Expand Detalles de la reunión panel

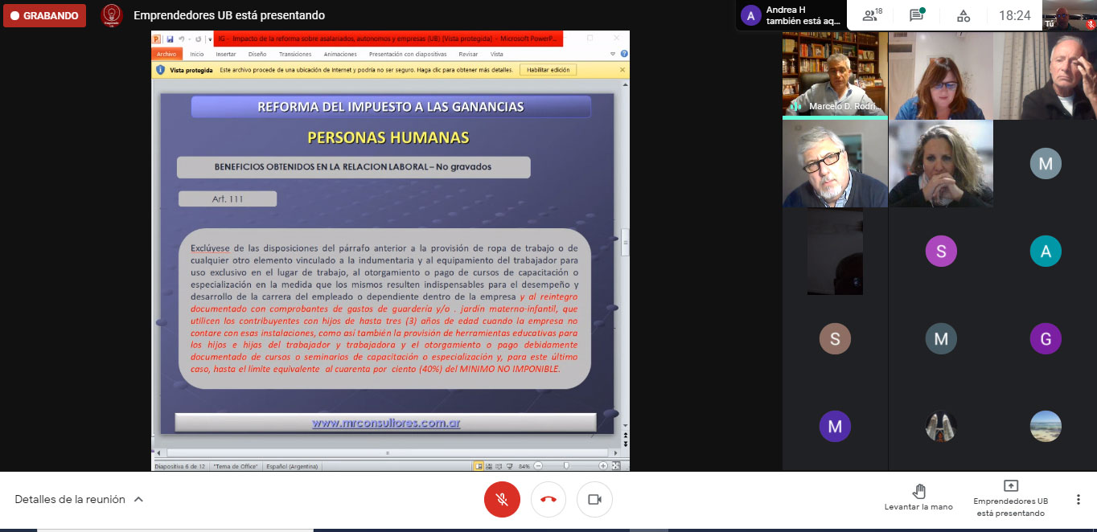click(79, 499)
